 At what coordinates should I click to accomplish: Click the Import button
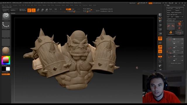tap(171, 10)
